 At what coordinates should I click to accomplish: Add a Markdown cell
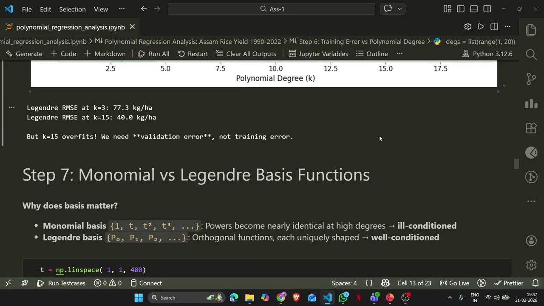[105, 54]
